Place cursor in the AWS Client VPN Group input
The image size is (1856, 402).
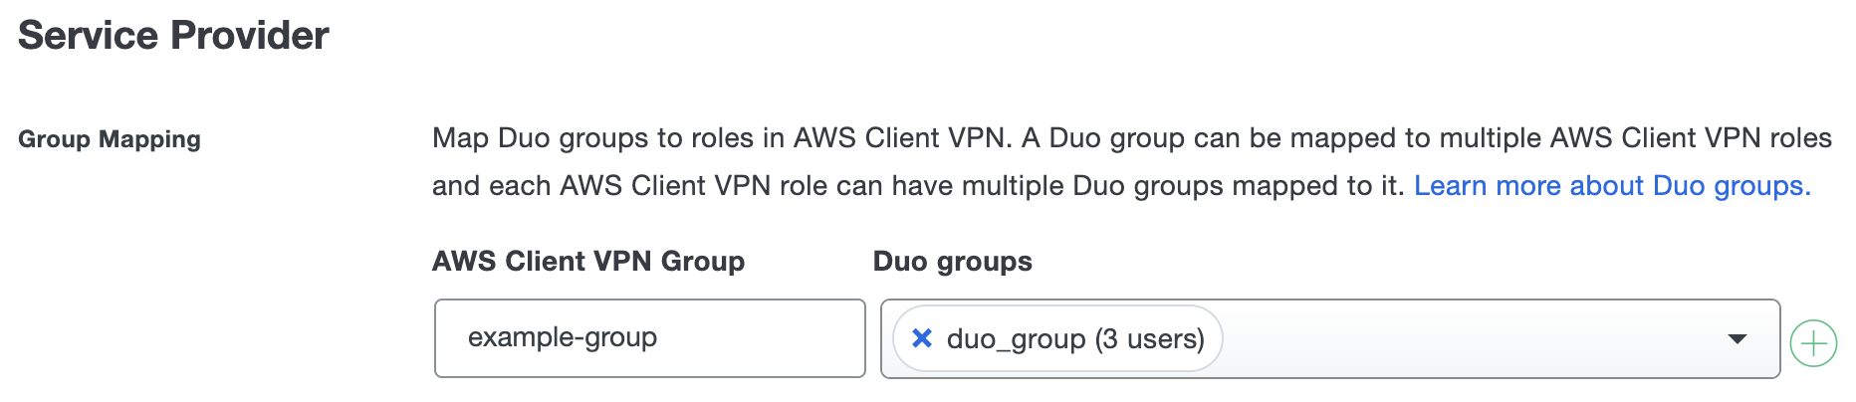[649, 338]
